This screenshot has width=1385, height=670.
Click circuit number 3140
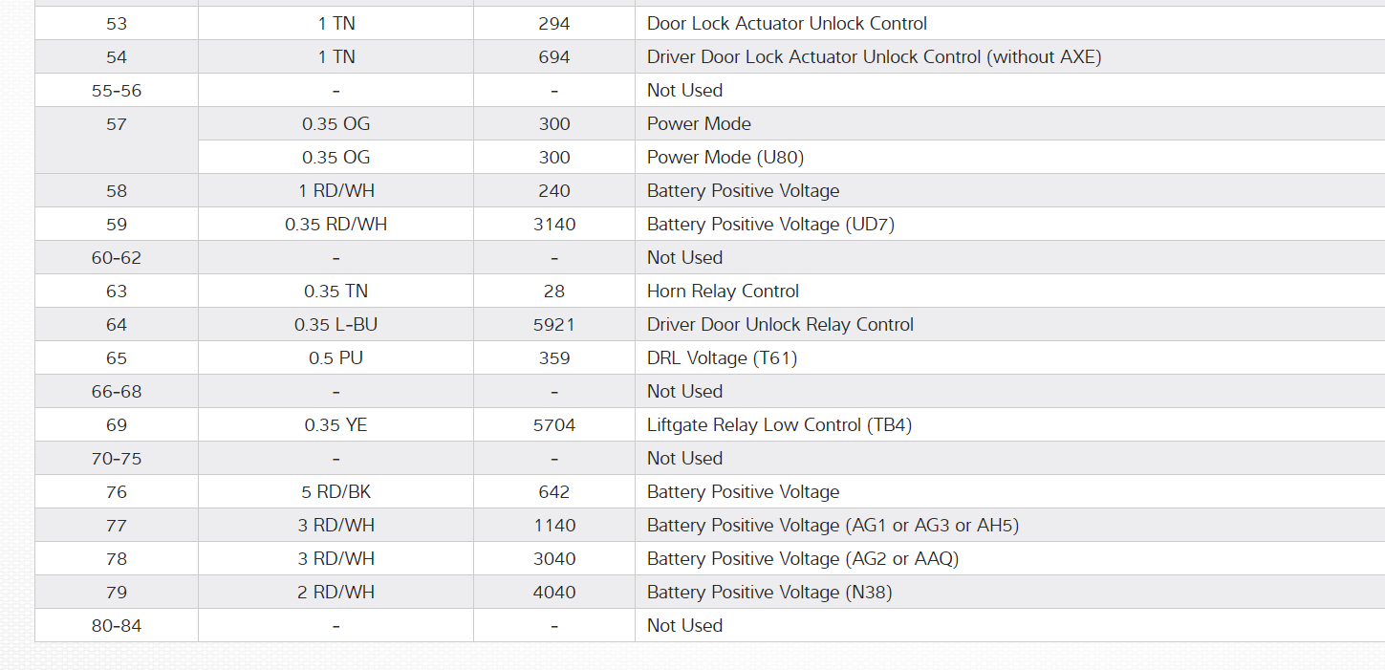[x=554, y=225]
